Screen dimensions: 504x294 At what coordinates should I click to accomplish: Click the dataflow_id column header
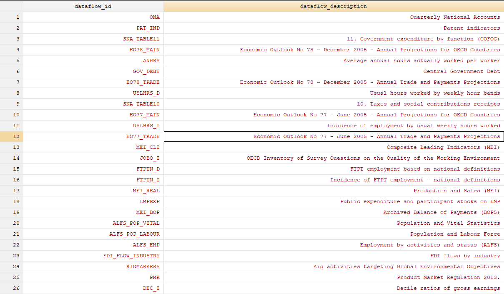(93, 6)
